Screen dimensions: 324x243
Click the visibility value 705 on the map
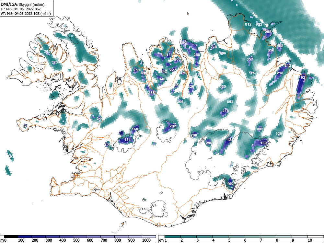47,52
